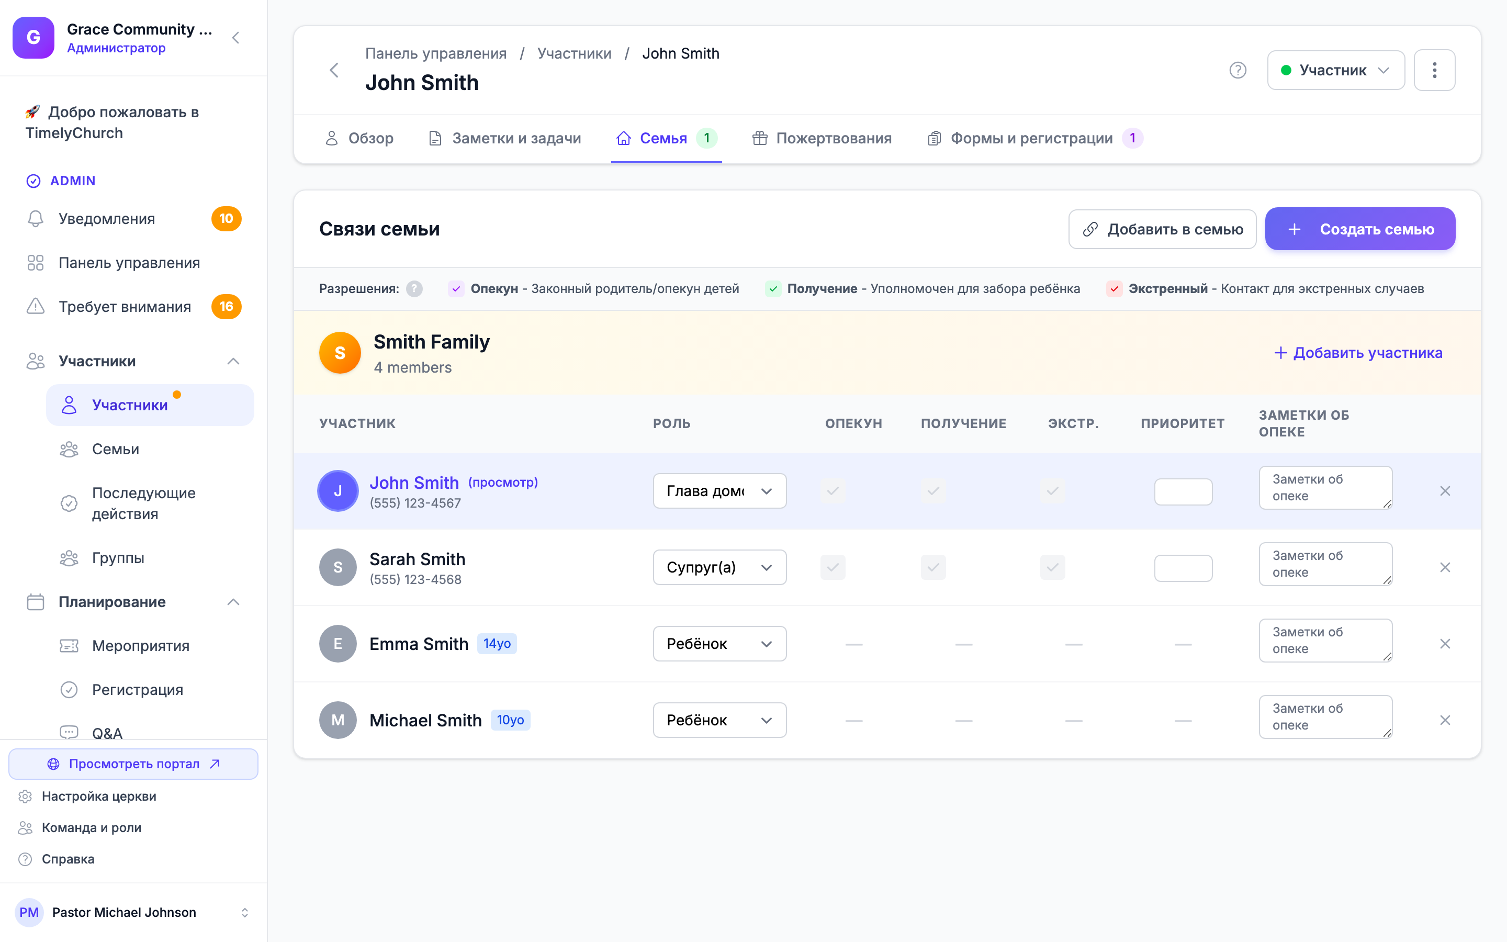Open Добро пожаловать в TimelyChurch item
This screenshot has width=1507, height=942.
[x=133, y=122]
